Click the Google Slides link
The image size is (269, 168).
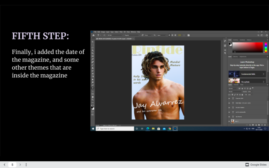(x=256, y=165)
